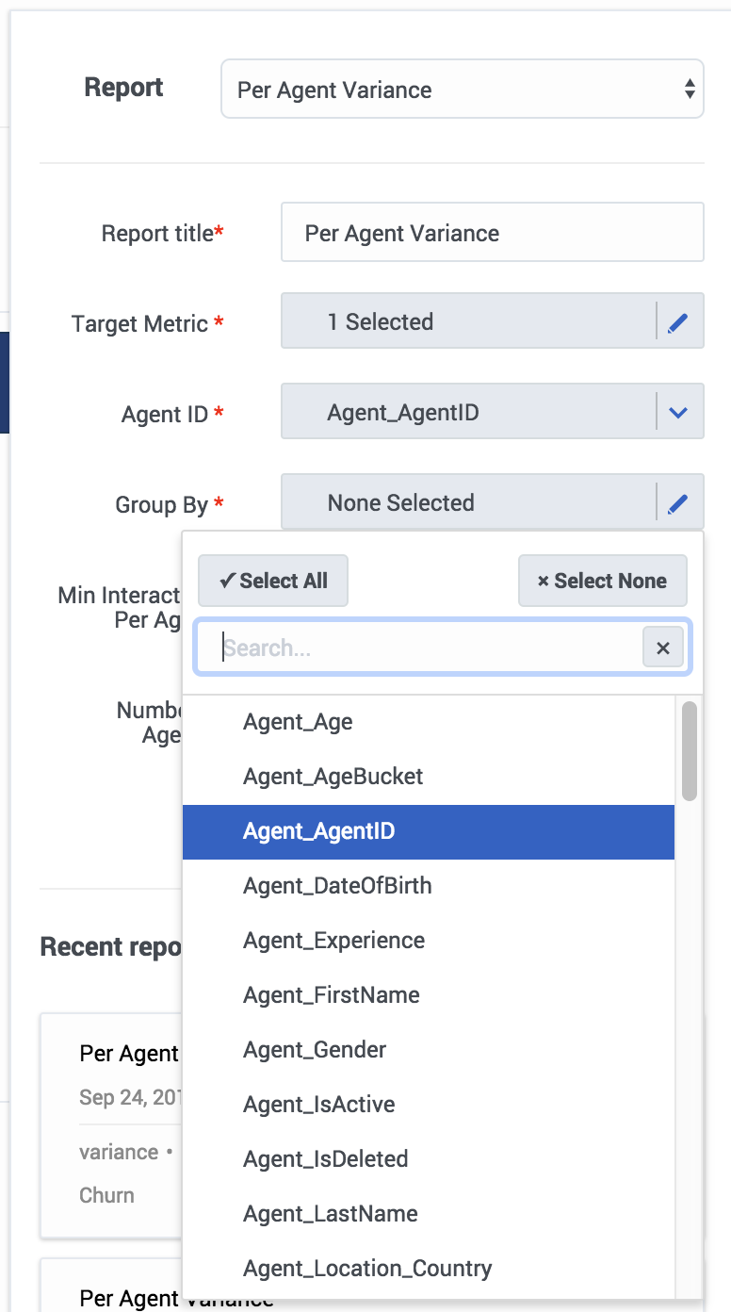
Task: Select Agent_IsActive from the options
Action: pos(319,1106)
